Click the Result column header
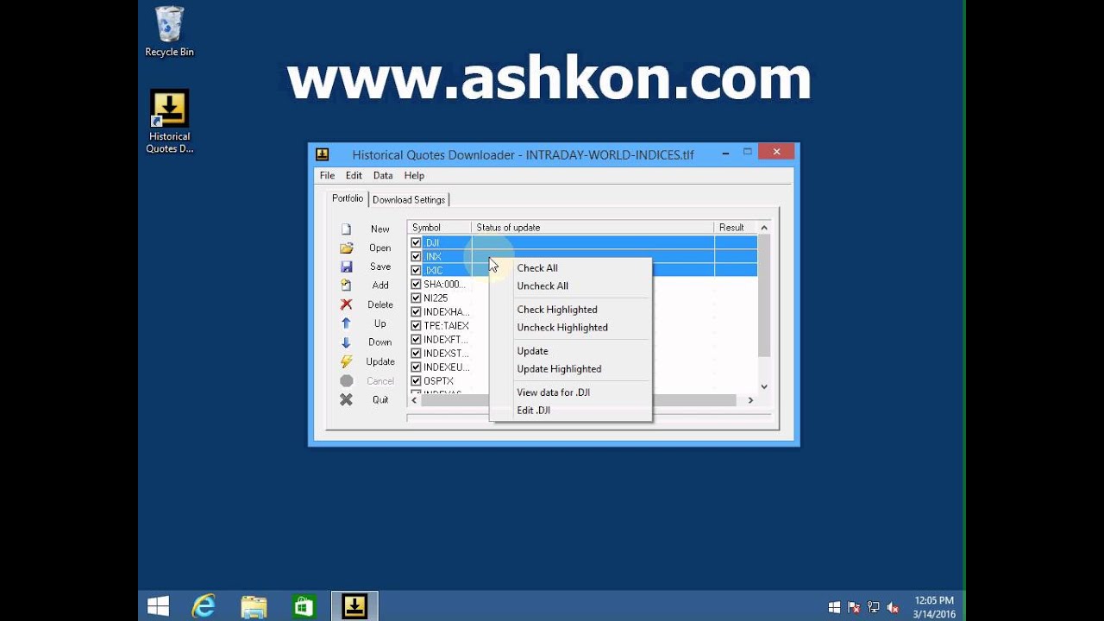This screenshot has height=621, width=1104. (736, 228)
